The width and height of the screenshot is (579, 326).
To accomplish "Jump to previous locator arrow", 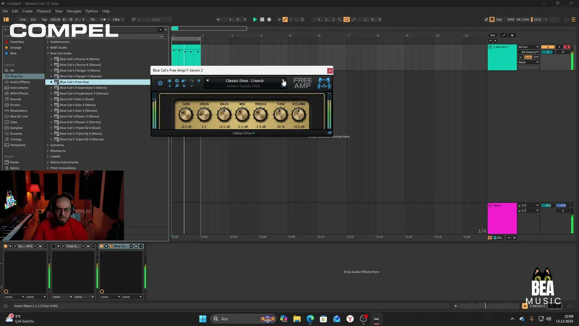I will (x=491, y=40).
